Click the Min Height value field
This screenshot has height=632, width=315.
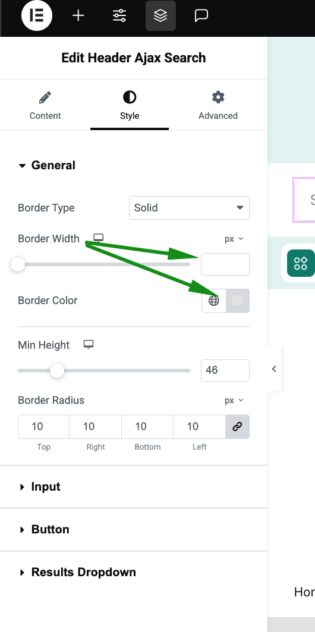[x=225, y=371]
